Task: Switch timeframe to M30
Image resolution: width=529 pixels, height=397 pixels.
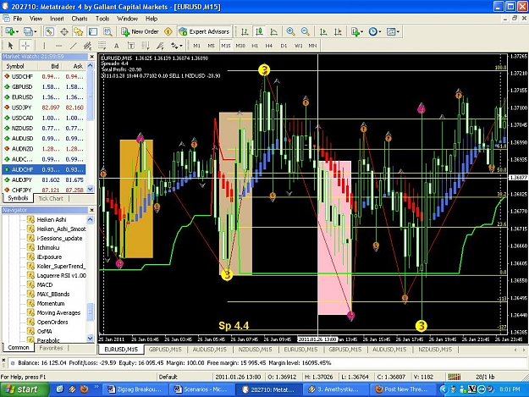Action: click(240, 46)
